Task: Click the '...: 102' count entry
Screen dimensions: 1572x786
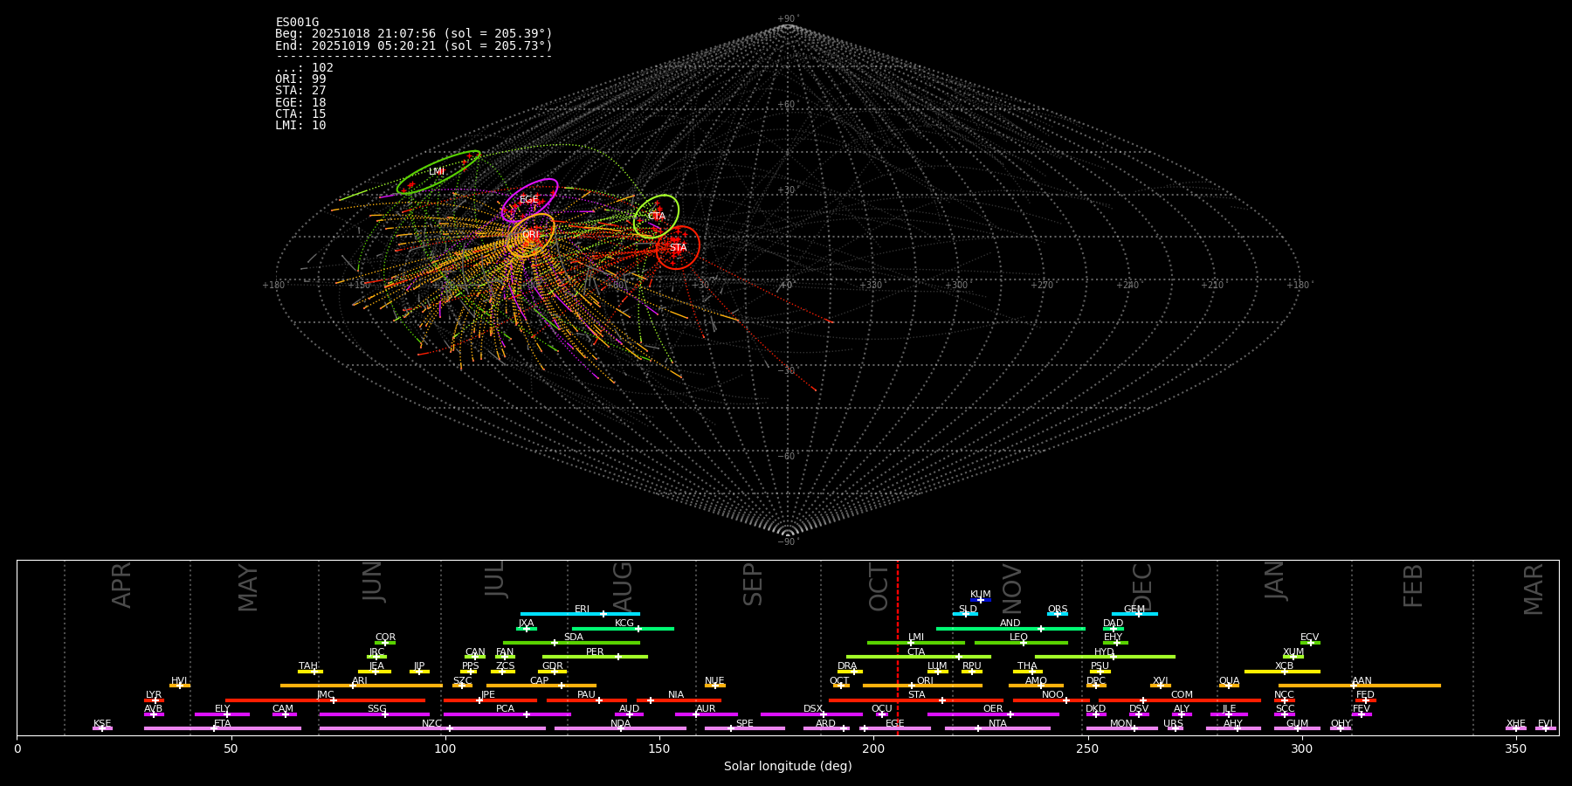Action: (304, 68)
